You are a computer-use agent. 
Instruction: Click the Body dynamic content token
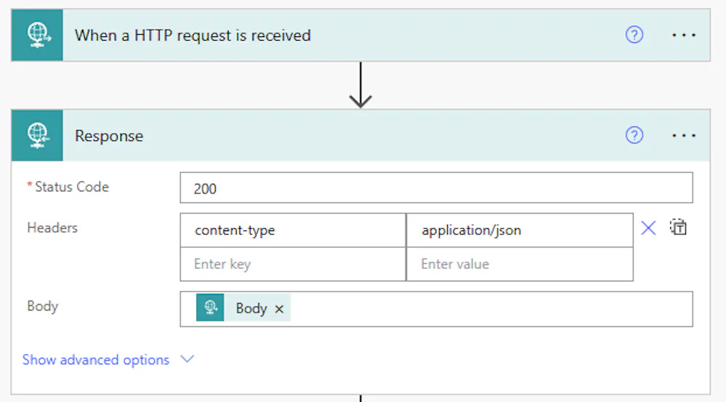pos(250,308)
